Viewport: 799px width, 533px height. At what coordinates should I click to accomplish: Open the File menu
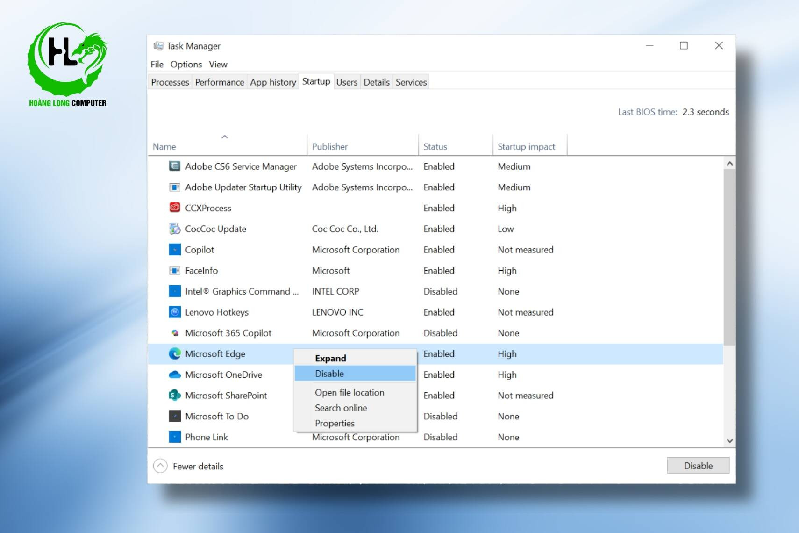pyautogui.click(x=157, y=65)
